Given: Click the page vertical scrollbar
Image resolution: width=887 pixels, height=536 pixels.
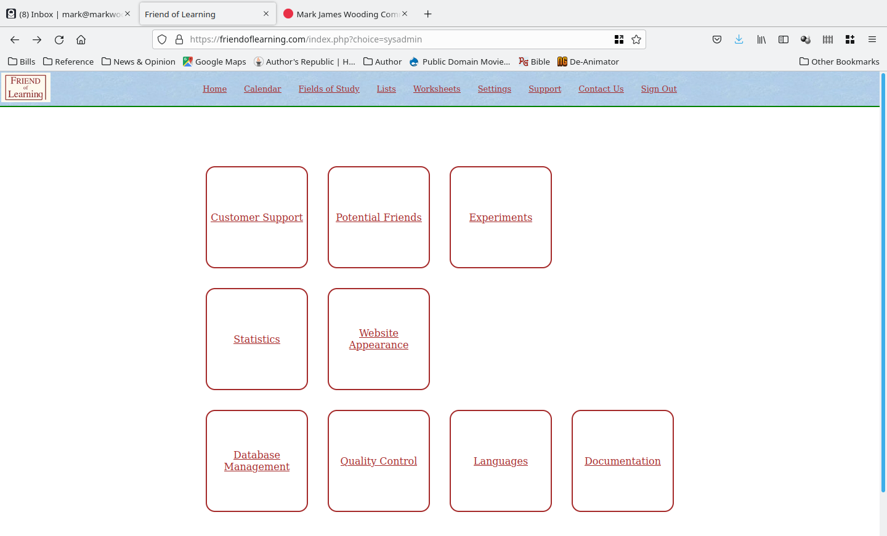Looking at the screenshot, I should 883,283.
